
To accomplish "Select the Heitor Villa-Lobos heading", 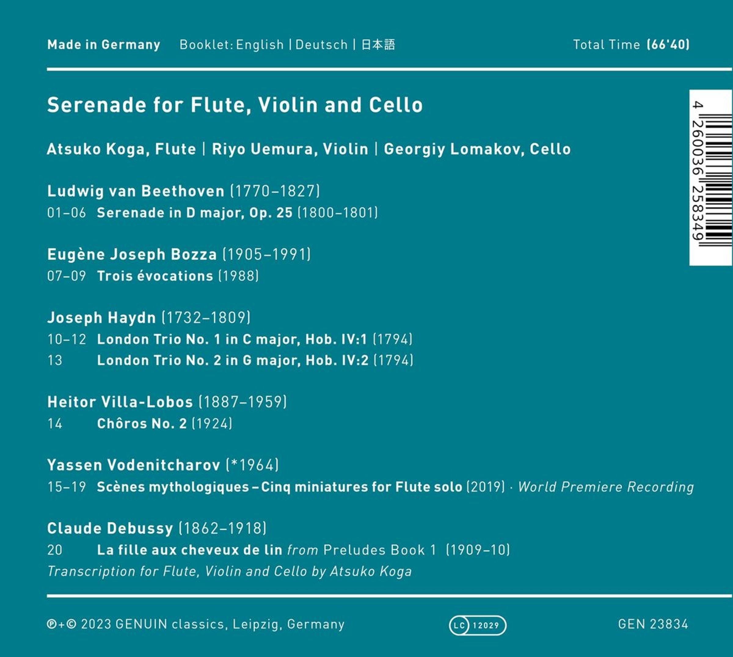I will click(120, 402).
